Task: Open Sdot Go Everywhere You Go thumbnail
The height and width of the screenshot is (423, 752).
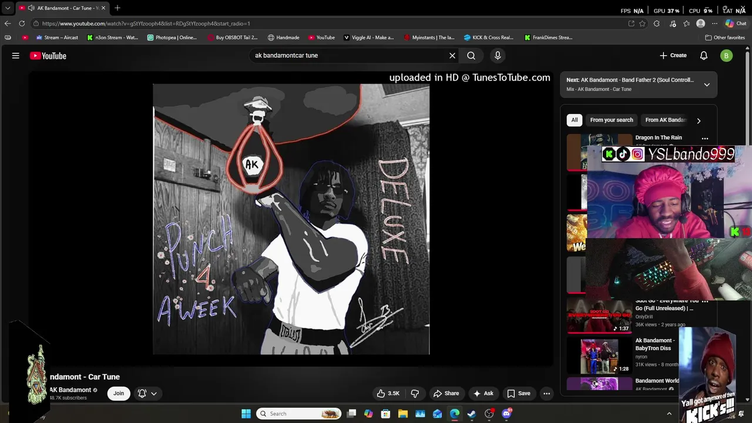Action: 599,316
